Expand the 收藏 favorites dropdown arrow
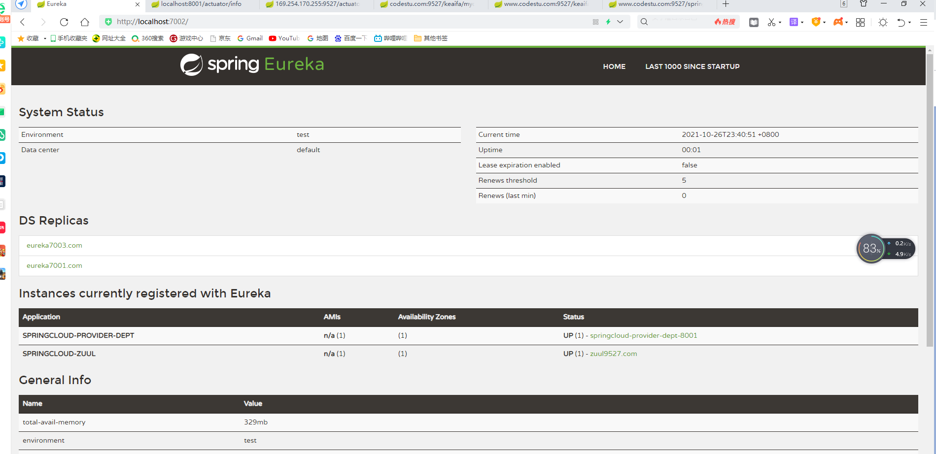This screenshot has width=936, height=454. [x=45, y=38]
